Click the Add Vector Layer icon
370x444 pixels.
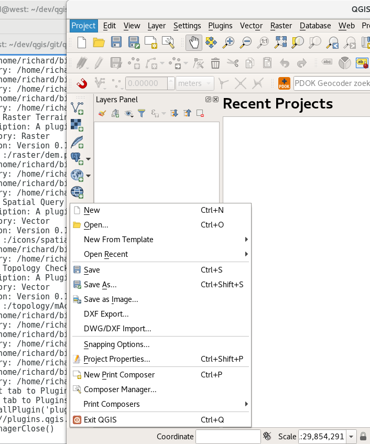pos(78,108)
